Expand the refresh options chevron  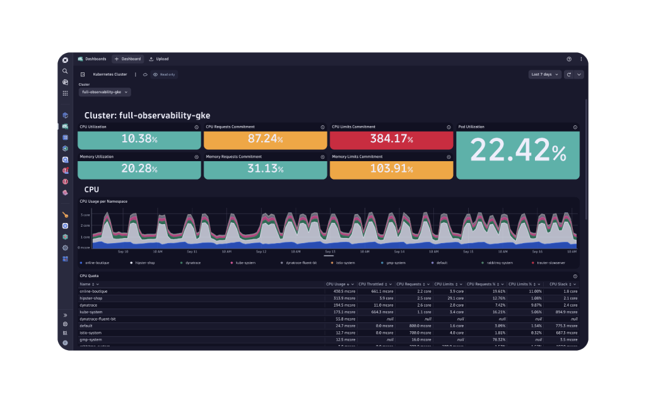[x=579, y=74]
